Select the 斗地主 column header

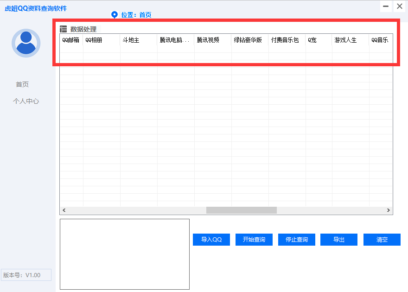click(139, 40)
